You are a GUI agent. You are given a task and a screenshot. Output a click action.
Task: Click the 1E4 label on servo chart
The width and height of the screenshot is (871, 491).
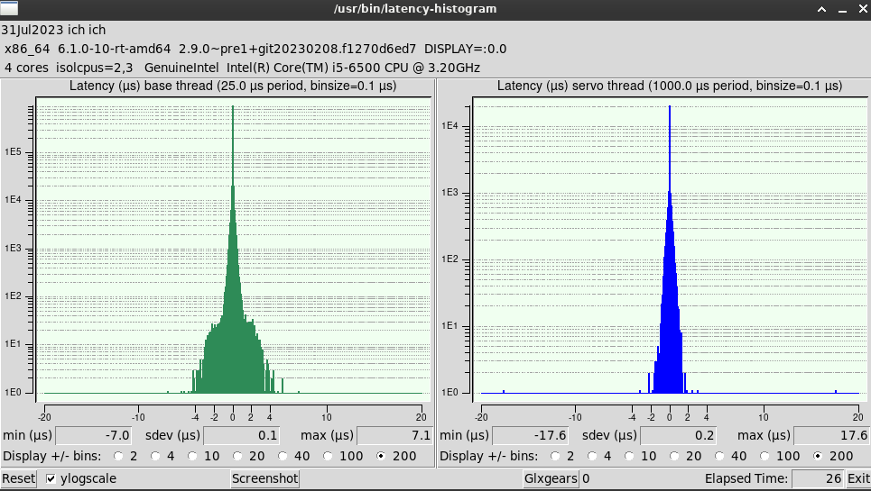[450, 126]
